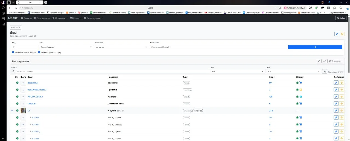
Task: Click the drag handle icon of PHOTO_USER_1 row
Action: (23, 97)
